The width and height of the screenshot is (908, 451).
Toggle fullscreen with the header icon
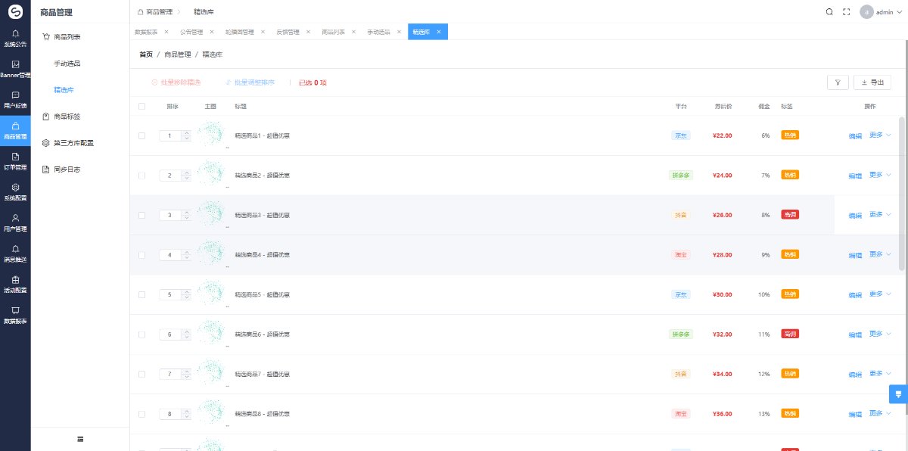click(847, 11)
